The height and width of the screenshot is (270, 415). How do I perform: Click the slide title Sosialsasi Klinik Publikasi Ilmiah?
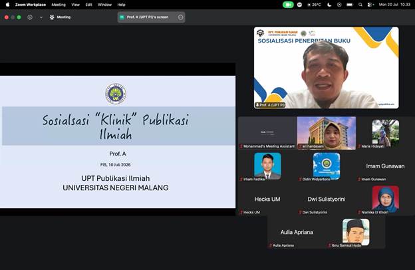[x=116, y=126]
